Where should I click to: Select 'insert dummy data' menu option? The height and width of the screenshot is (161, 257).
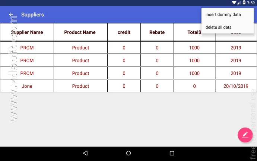pyautogui.click(x=228, y=15)
